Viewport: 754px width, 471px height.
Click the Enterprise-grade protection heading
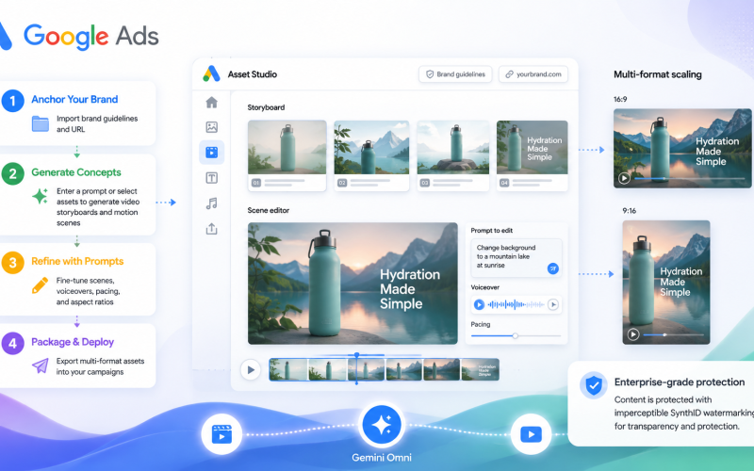point(680,382)
